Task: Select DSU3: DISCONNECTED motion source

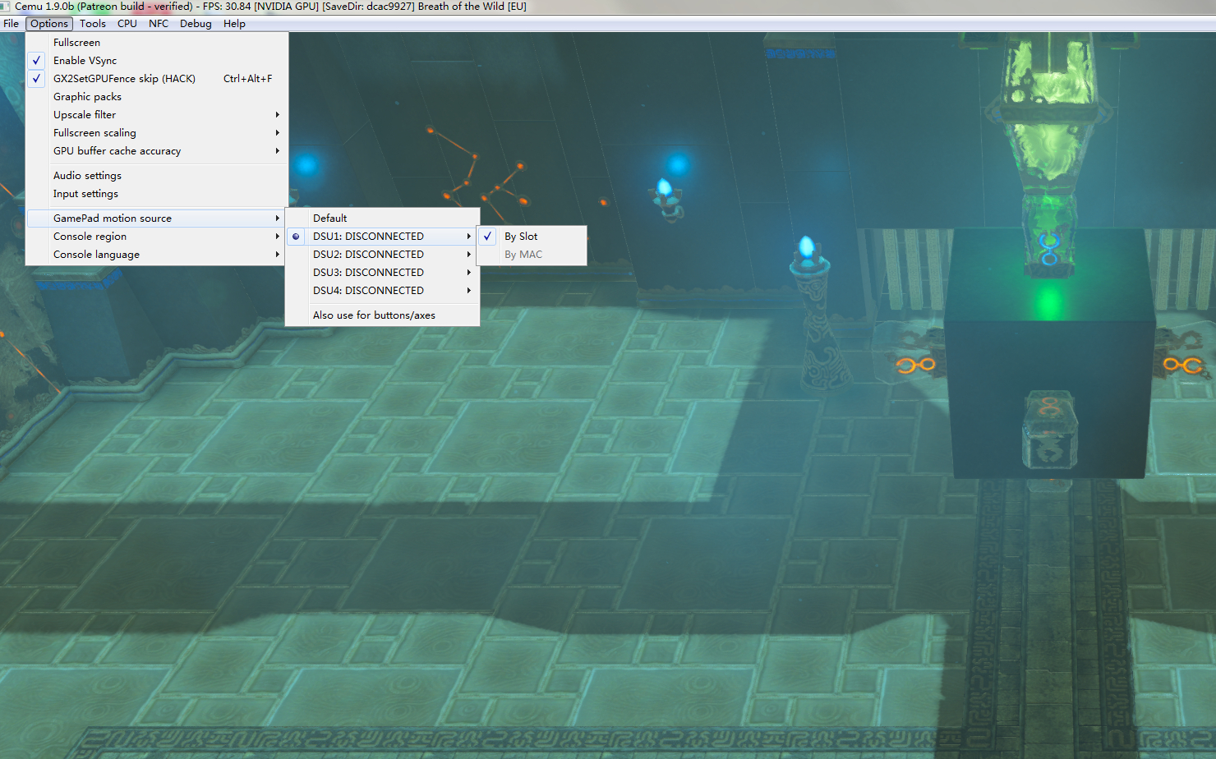Action: (x=382, y=273)
